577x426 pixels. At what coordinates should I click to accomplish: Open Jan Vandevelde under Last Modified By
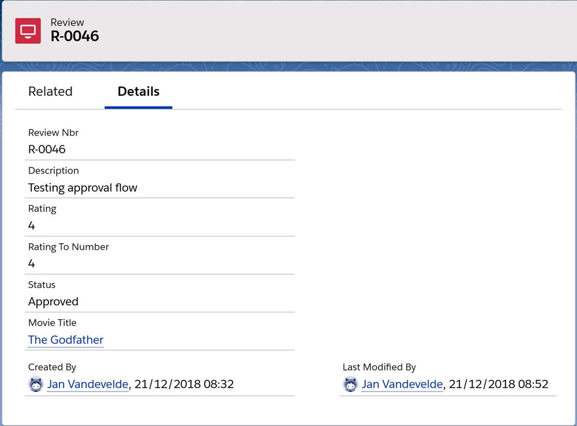(x=402, y=384)
